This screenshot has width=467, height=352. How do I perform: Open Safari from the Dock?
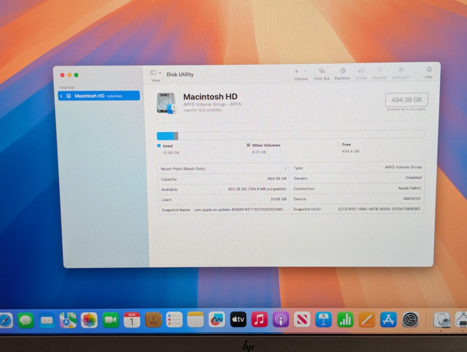click(5, 320)
